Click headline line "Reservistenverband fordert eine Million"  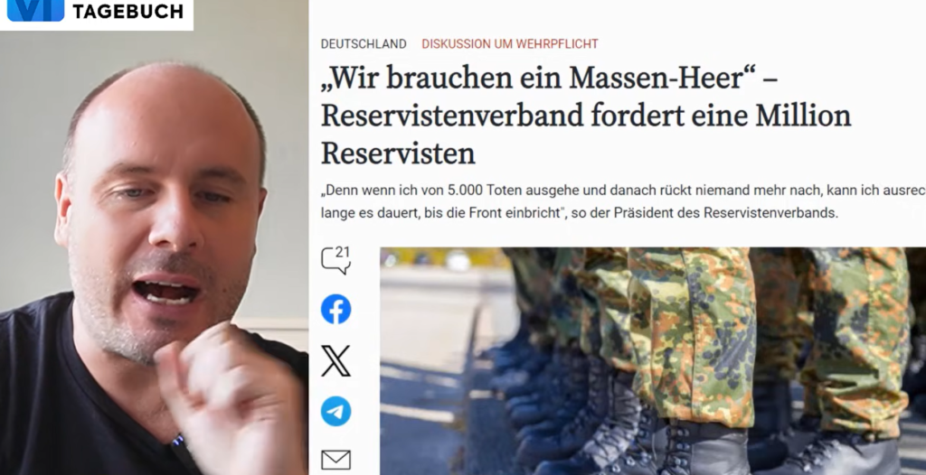click(x=586, y=116)
